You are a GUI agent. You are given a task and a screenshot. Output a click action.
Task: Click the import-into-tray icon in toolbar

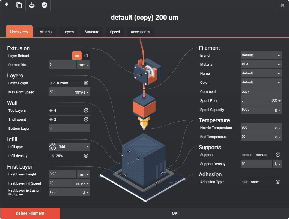point(32,5)
